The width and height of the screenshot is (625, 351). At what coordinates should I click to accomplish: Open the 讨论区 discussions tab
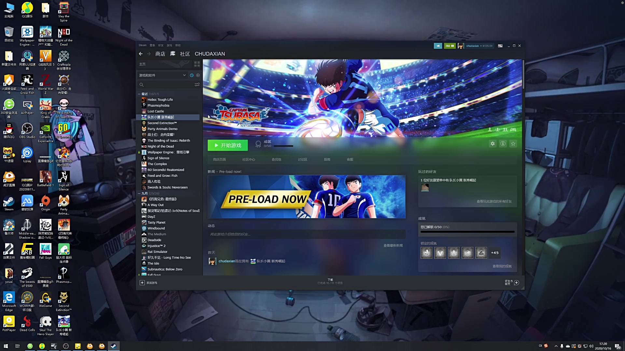[x=302, y=160]
